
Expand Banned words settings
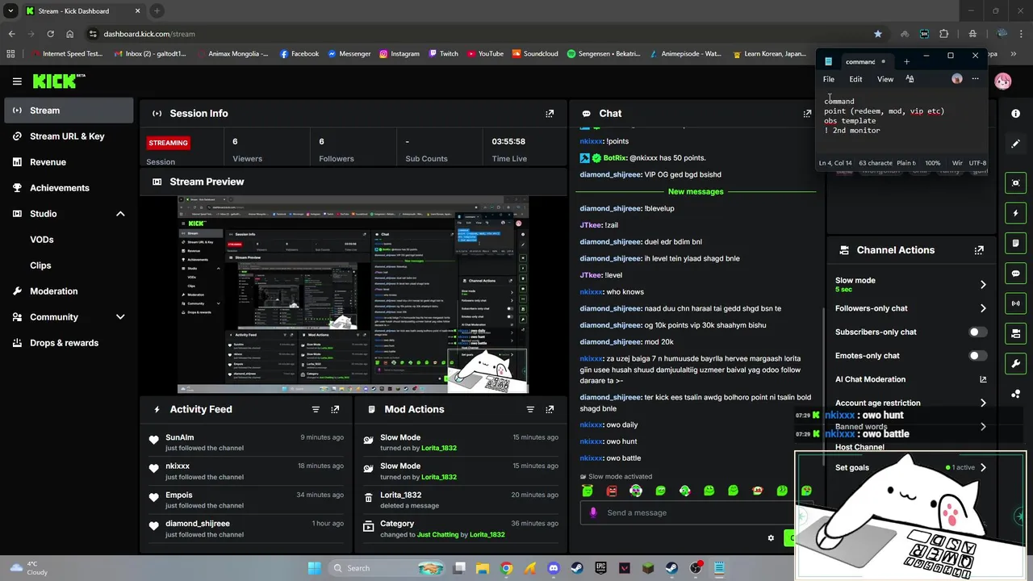tap(983, 426)
